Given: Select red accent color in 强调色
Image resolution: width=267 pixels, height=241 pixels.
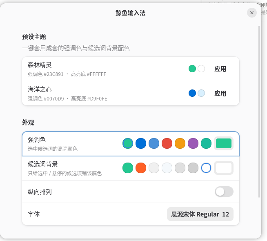Looking at the screenshot, I should 167,143.
